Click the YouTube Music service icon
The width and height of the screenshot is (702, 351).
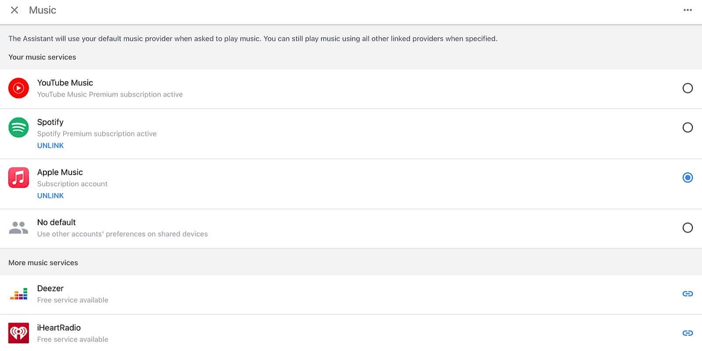point(18,88)
